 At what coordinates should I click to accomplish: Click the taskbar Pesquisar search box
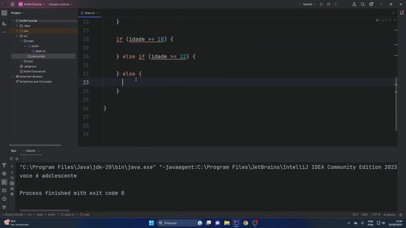(180, 223)
